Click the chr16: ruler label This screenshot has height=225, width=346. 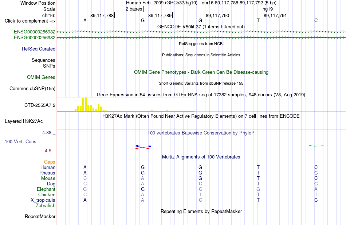point(48,15)
